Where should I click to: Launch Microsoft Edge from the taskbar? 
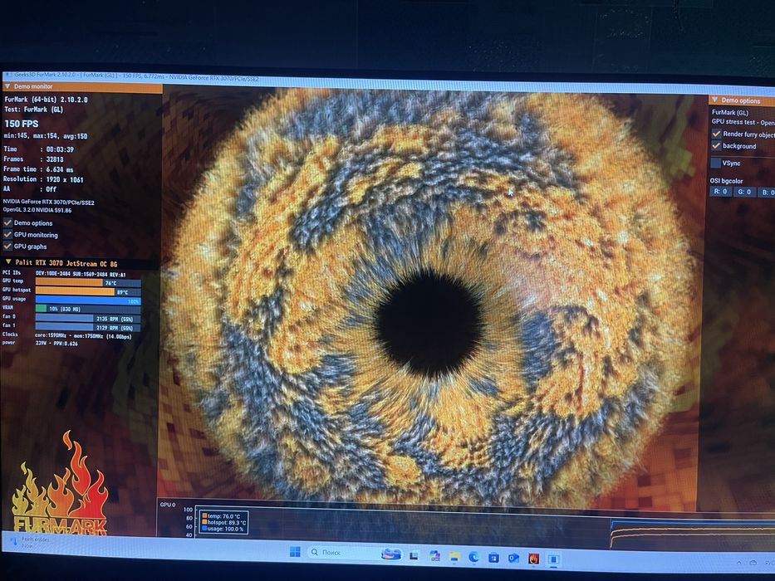coord(474,557)
